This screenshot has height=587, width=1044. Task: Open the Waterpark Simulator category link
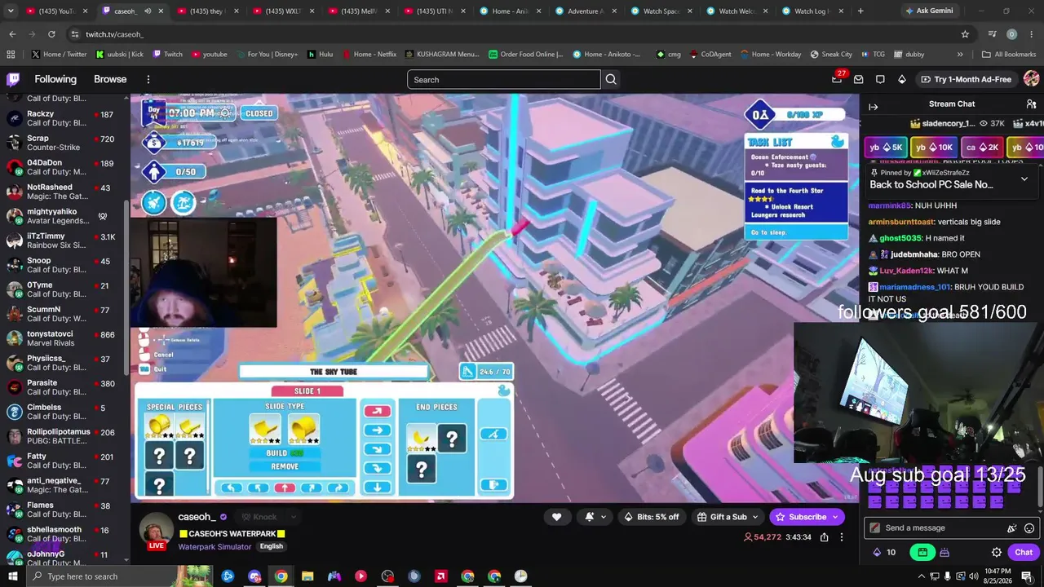coord(215,547)
